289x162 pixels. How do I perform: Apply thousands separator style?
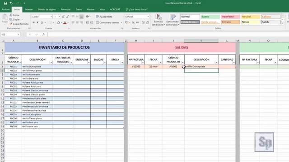(x=137, y=22)
